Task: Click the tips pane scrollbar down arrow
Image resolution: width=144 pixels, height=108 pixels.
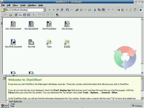Action: pos(142,98)
